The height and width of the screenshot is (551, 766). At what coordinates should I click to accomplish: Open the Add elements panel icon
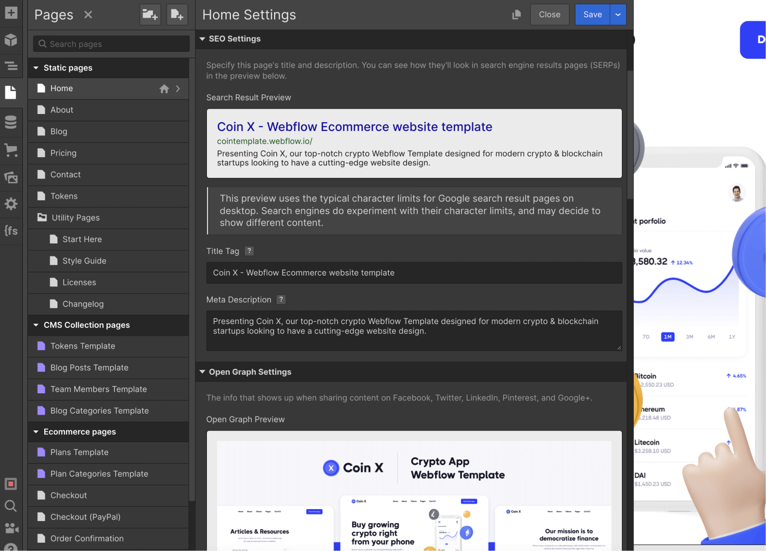[11, 12]
